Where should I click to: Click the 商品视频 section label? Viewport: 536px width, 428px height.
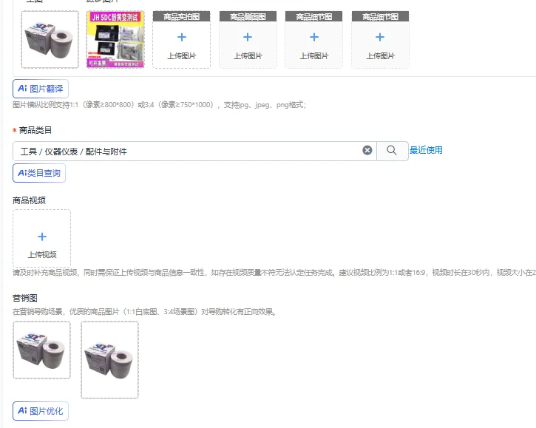[29, 200]
